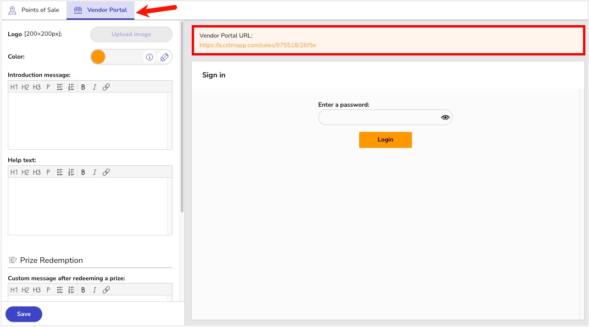Click italic icon in Introduction message toolbar
This screenshot has height=327, width=589.
click(x=94, y=87)
